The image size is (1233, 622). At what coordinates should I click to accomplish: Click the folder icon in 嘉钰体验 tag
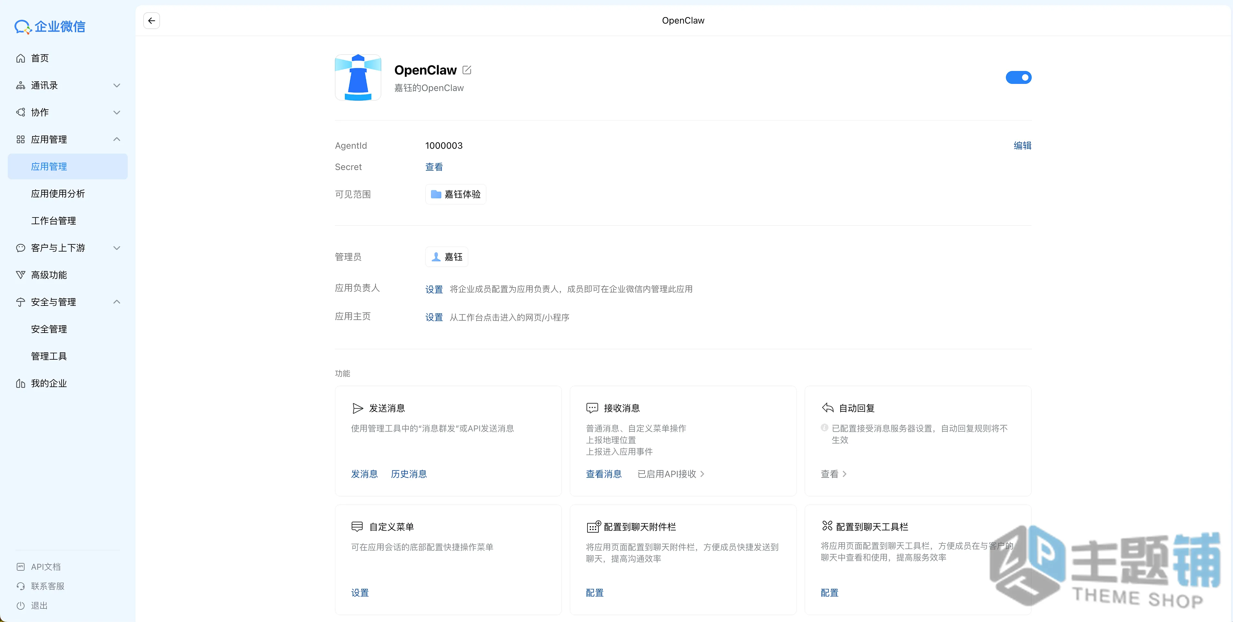coord(436,195)
